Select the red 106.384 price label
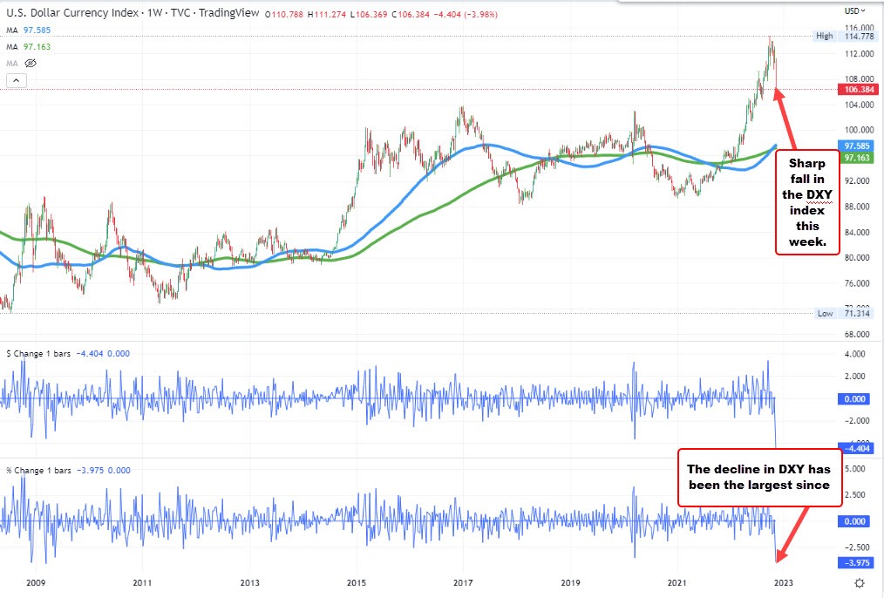The image size is (884, 598). pyautogui.click(x=858, y=89)
